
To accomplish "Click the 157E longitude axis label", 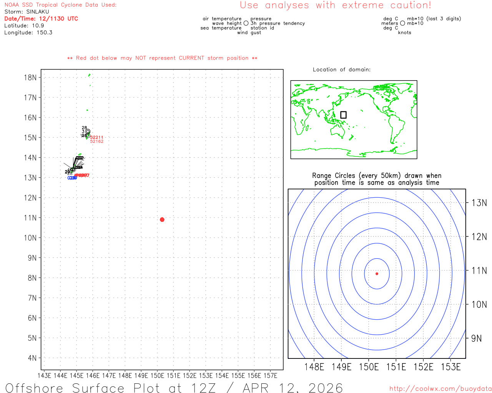I will point(271,375).
